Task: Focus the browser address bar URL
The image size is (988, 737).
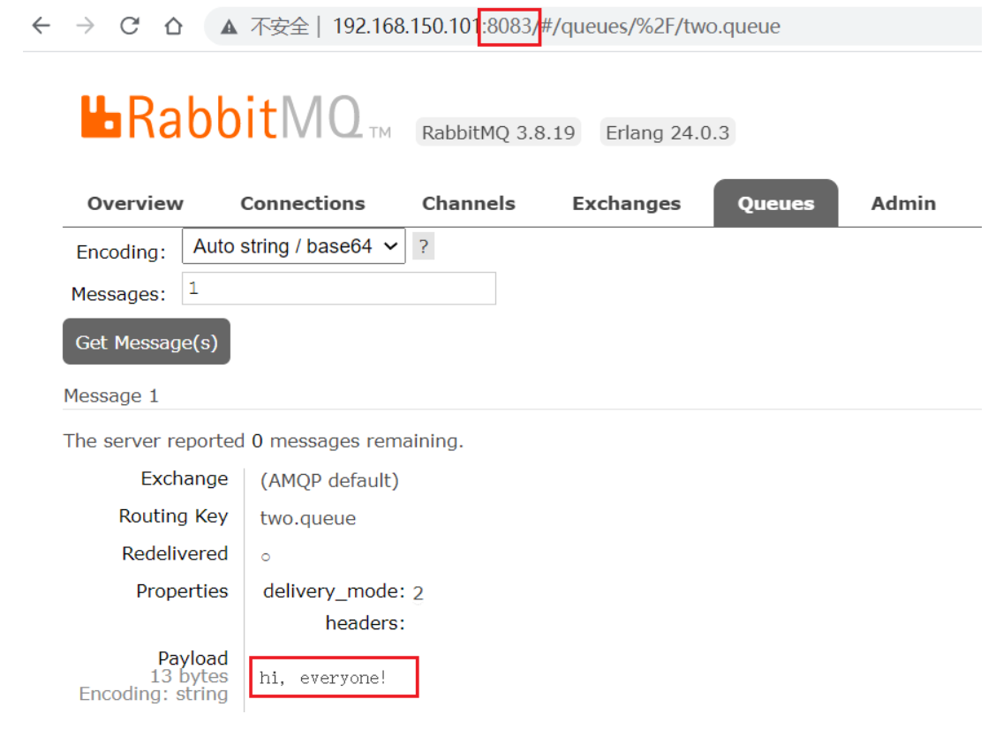Action: click(x=556, y=26)
